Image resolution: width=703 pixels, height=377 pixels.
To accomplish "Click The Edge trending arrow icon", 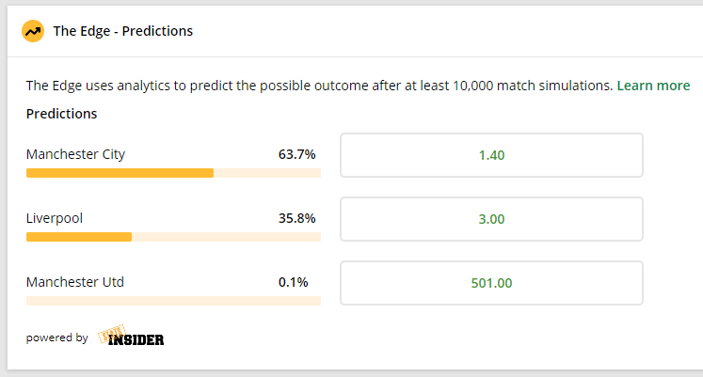I will [33, 31].
